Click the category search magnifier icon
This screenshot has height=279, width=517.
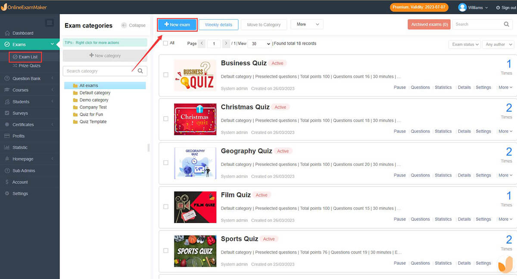click(140, 71)
